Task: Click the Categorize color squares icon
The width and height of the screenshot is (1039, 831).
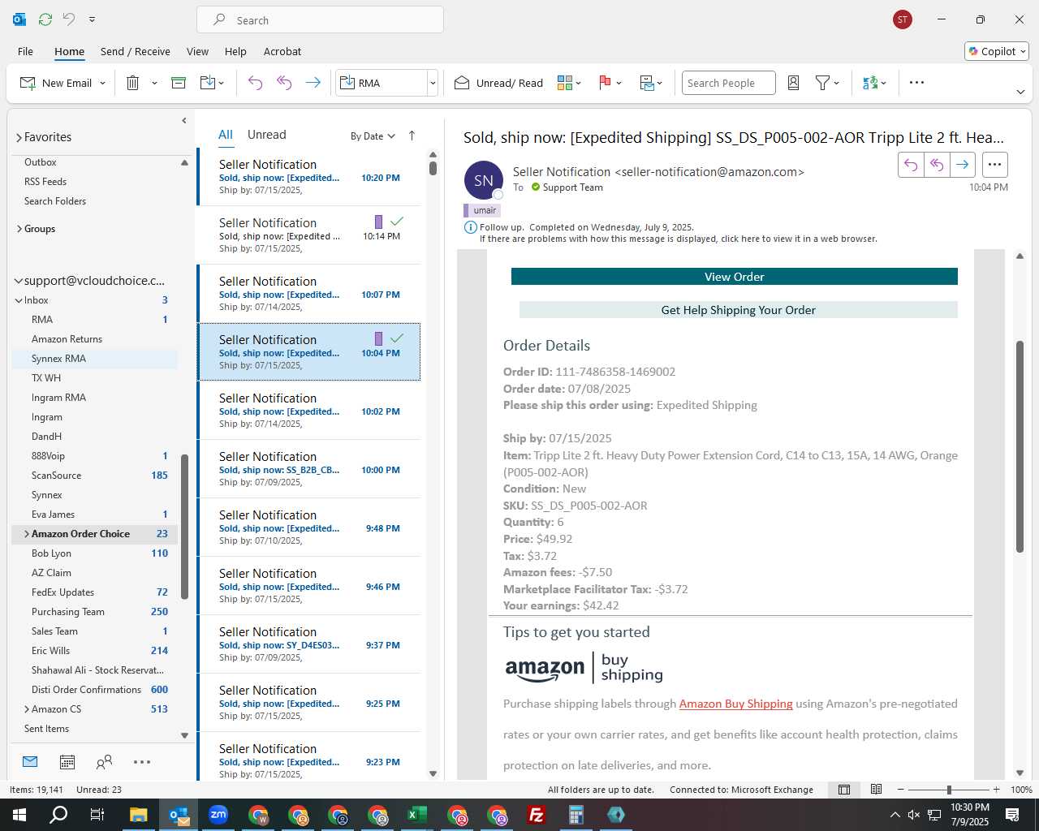Action: (x=565, y=83)
